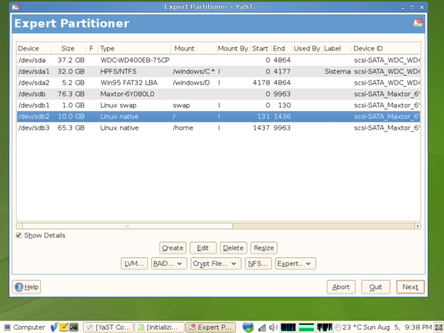444x333 pixels.
Task: Open the Help button
Action: tap(26, 287)
